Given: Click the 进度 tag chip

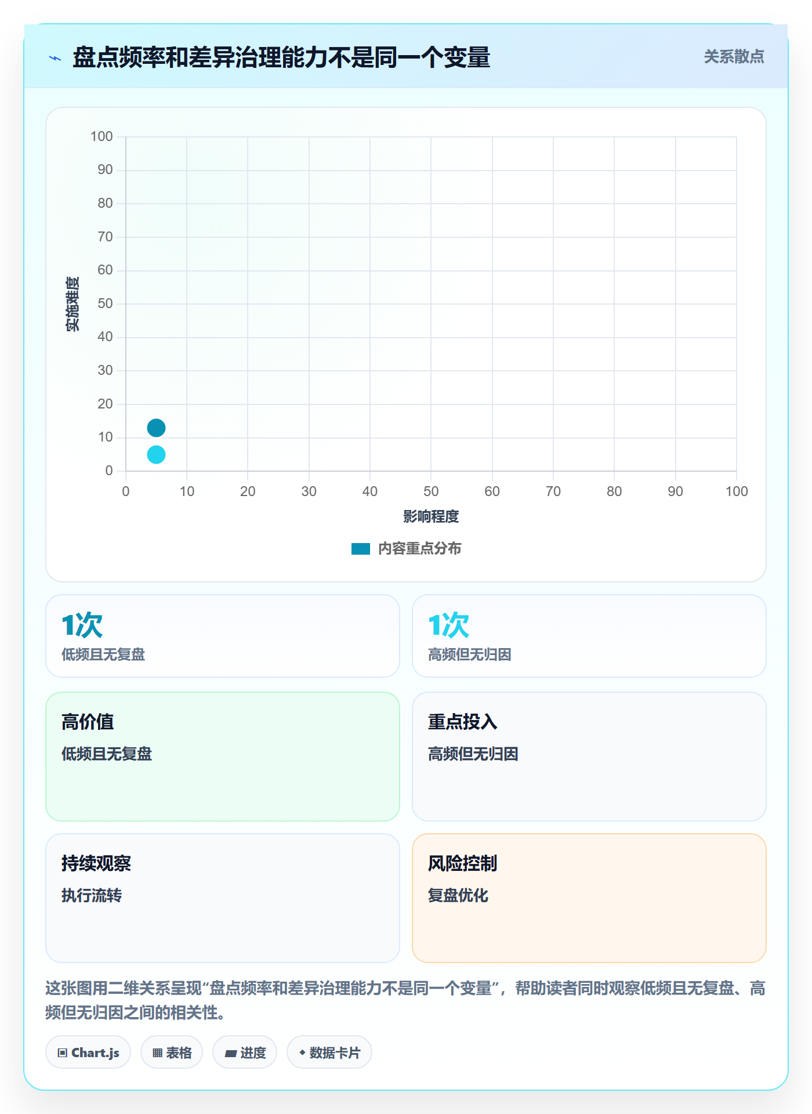Looking at the screenshot, I should pos(245,1052).
